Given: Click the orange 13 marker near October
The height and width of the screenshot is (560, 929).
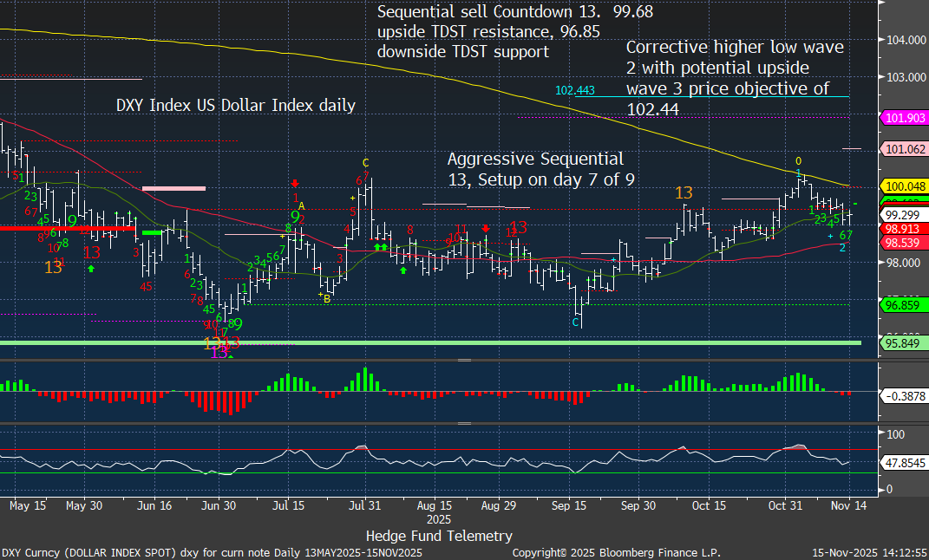Looking at the screenshot, I should pyautogui.click(x=684, y=192).
